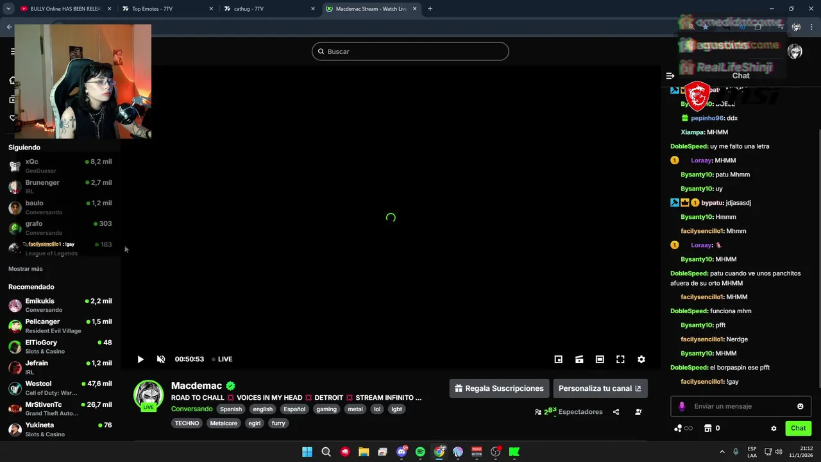Screen dimensions: 821x462
Task: Switch to the cathug - 7TV tab
Action: coord(268,9)
